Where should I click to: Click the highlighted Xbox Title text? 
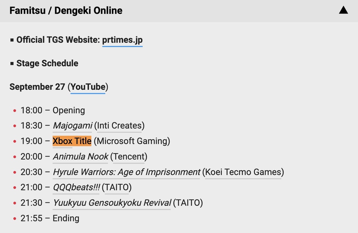(x=72, y=141)
